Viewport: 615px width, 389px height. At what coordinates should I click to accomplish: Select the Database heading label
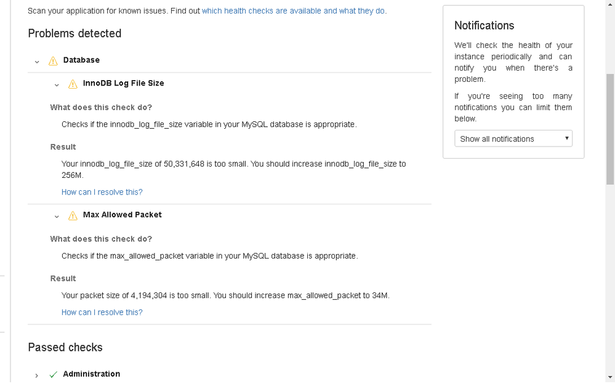(x=81, y=60)
